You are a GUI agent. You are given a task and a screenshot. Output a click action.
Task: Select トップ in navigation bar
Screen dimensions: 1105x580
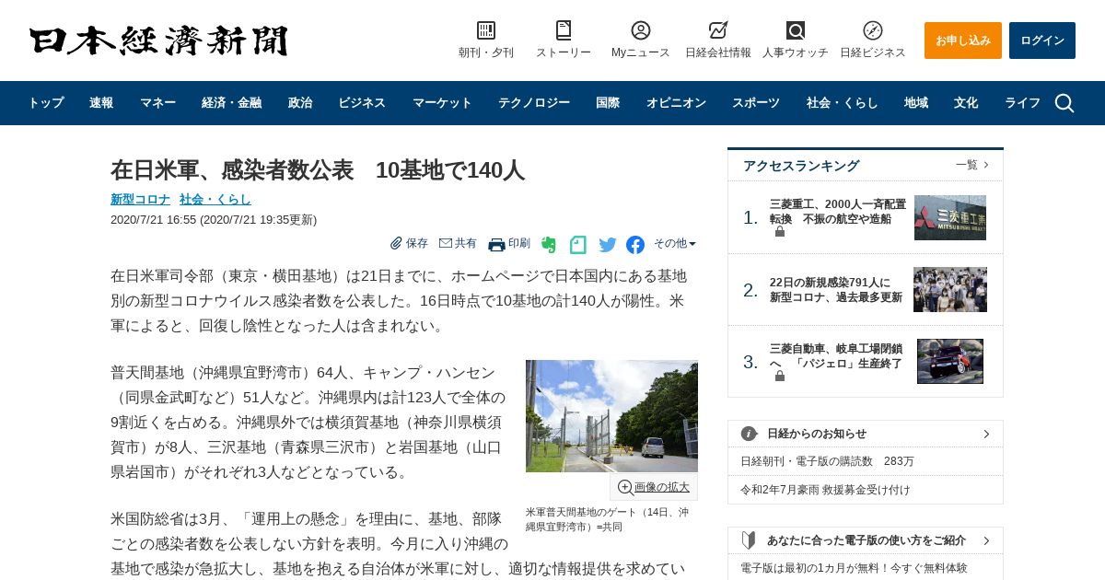[46, 103]
